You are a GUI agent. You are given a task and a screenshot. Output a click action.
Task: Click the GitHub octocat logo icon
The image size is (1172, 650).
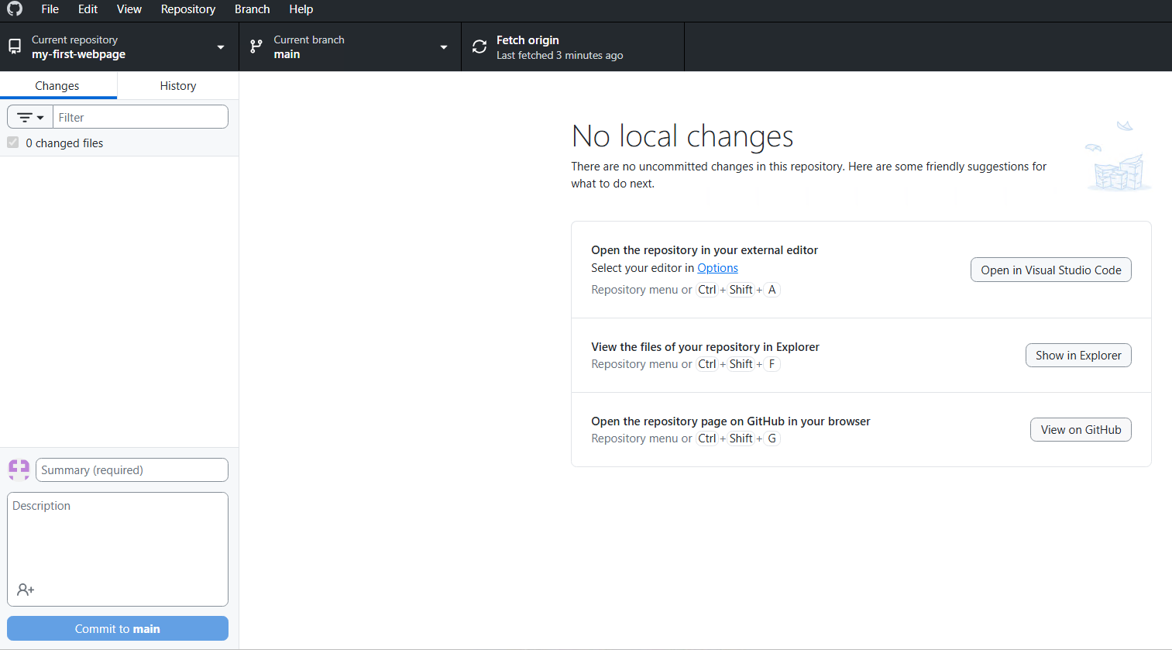(14, 10)
